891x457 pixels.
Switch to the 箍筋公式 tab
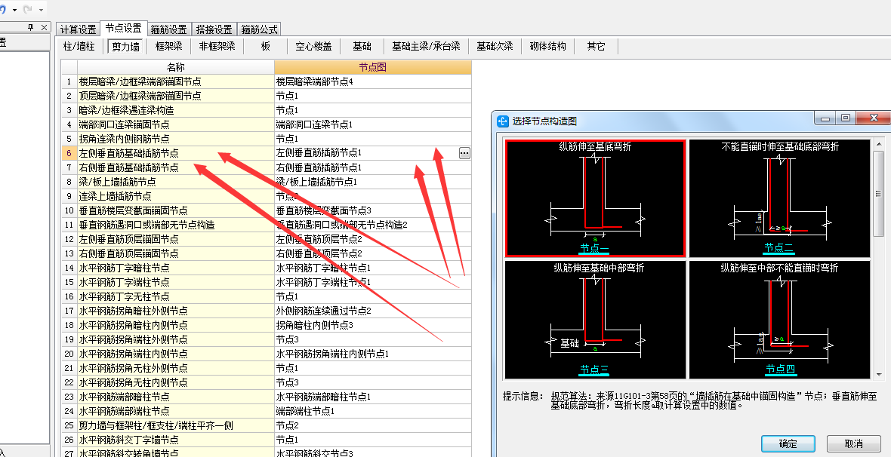(259, 29)
